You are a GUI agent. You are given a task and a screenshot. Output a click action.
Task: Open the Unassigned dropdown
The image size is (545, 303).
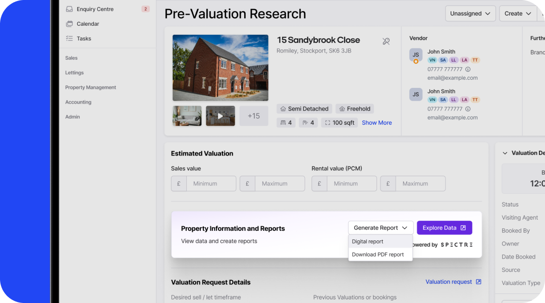coord(470,13)
